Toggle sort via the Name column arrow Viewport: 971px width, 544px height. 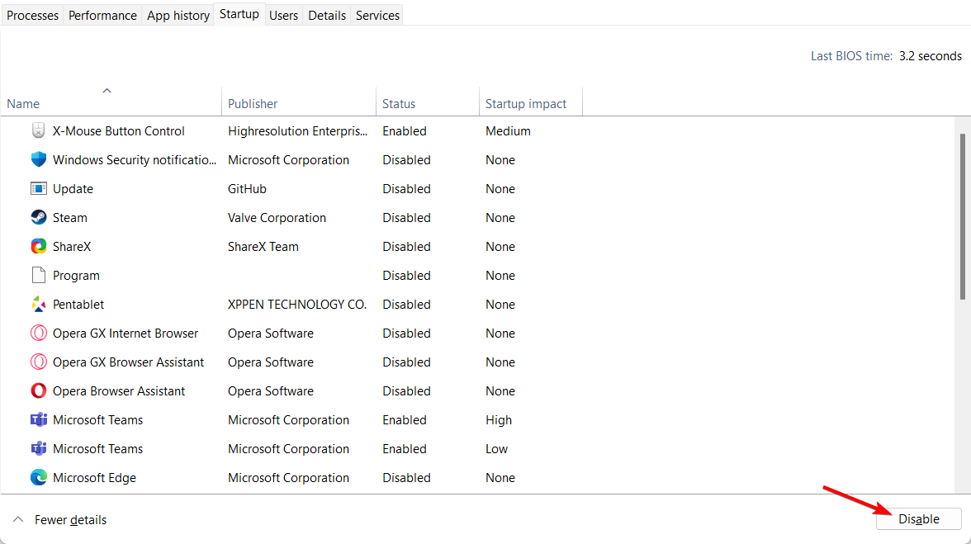pyautogui.click(x=107, y=90)
